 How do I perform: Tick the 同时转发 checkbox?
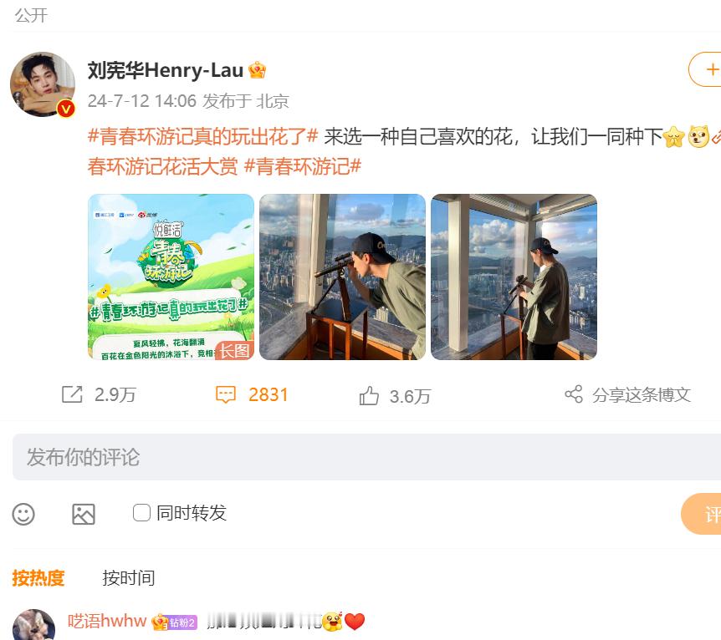tap(141, 513)
